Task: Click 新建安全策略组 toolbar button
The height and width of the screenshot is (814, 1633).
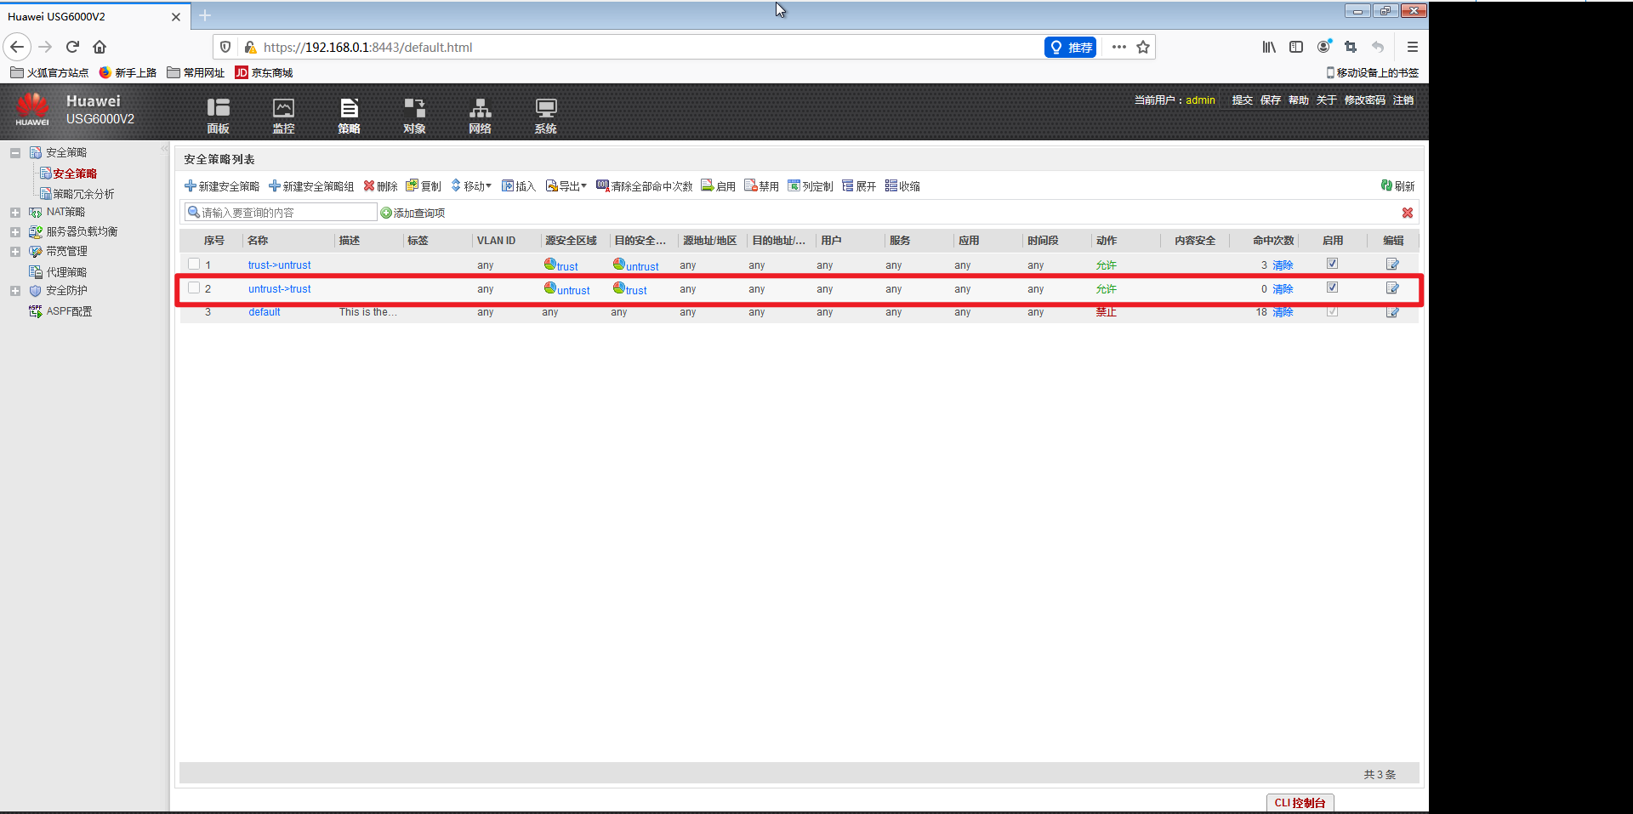Action: [311, 186]
